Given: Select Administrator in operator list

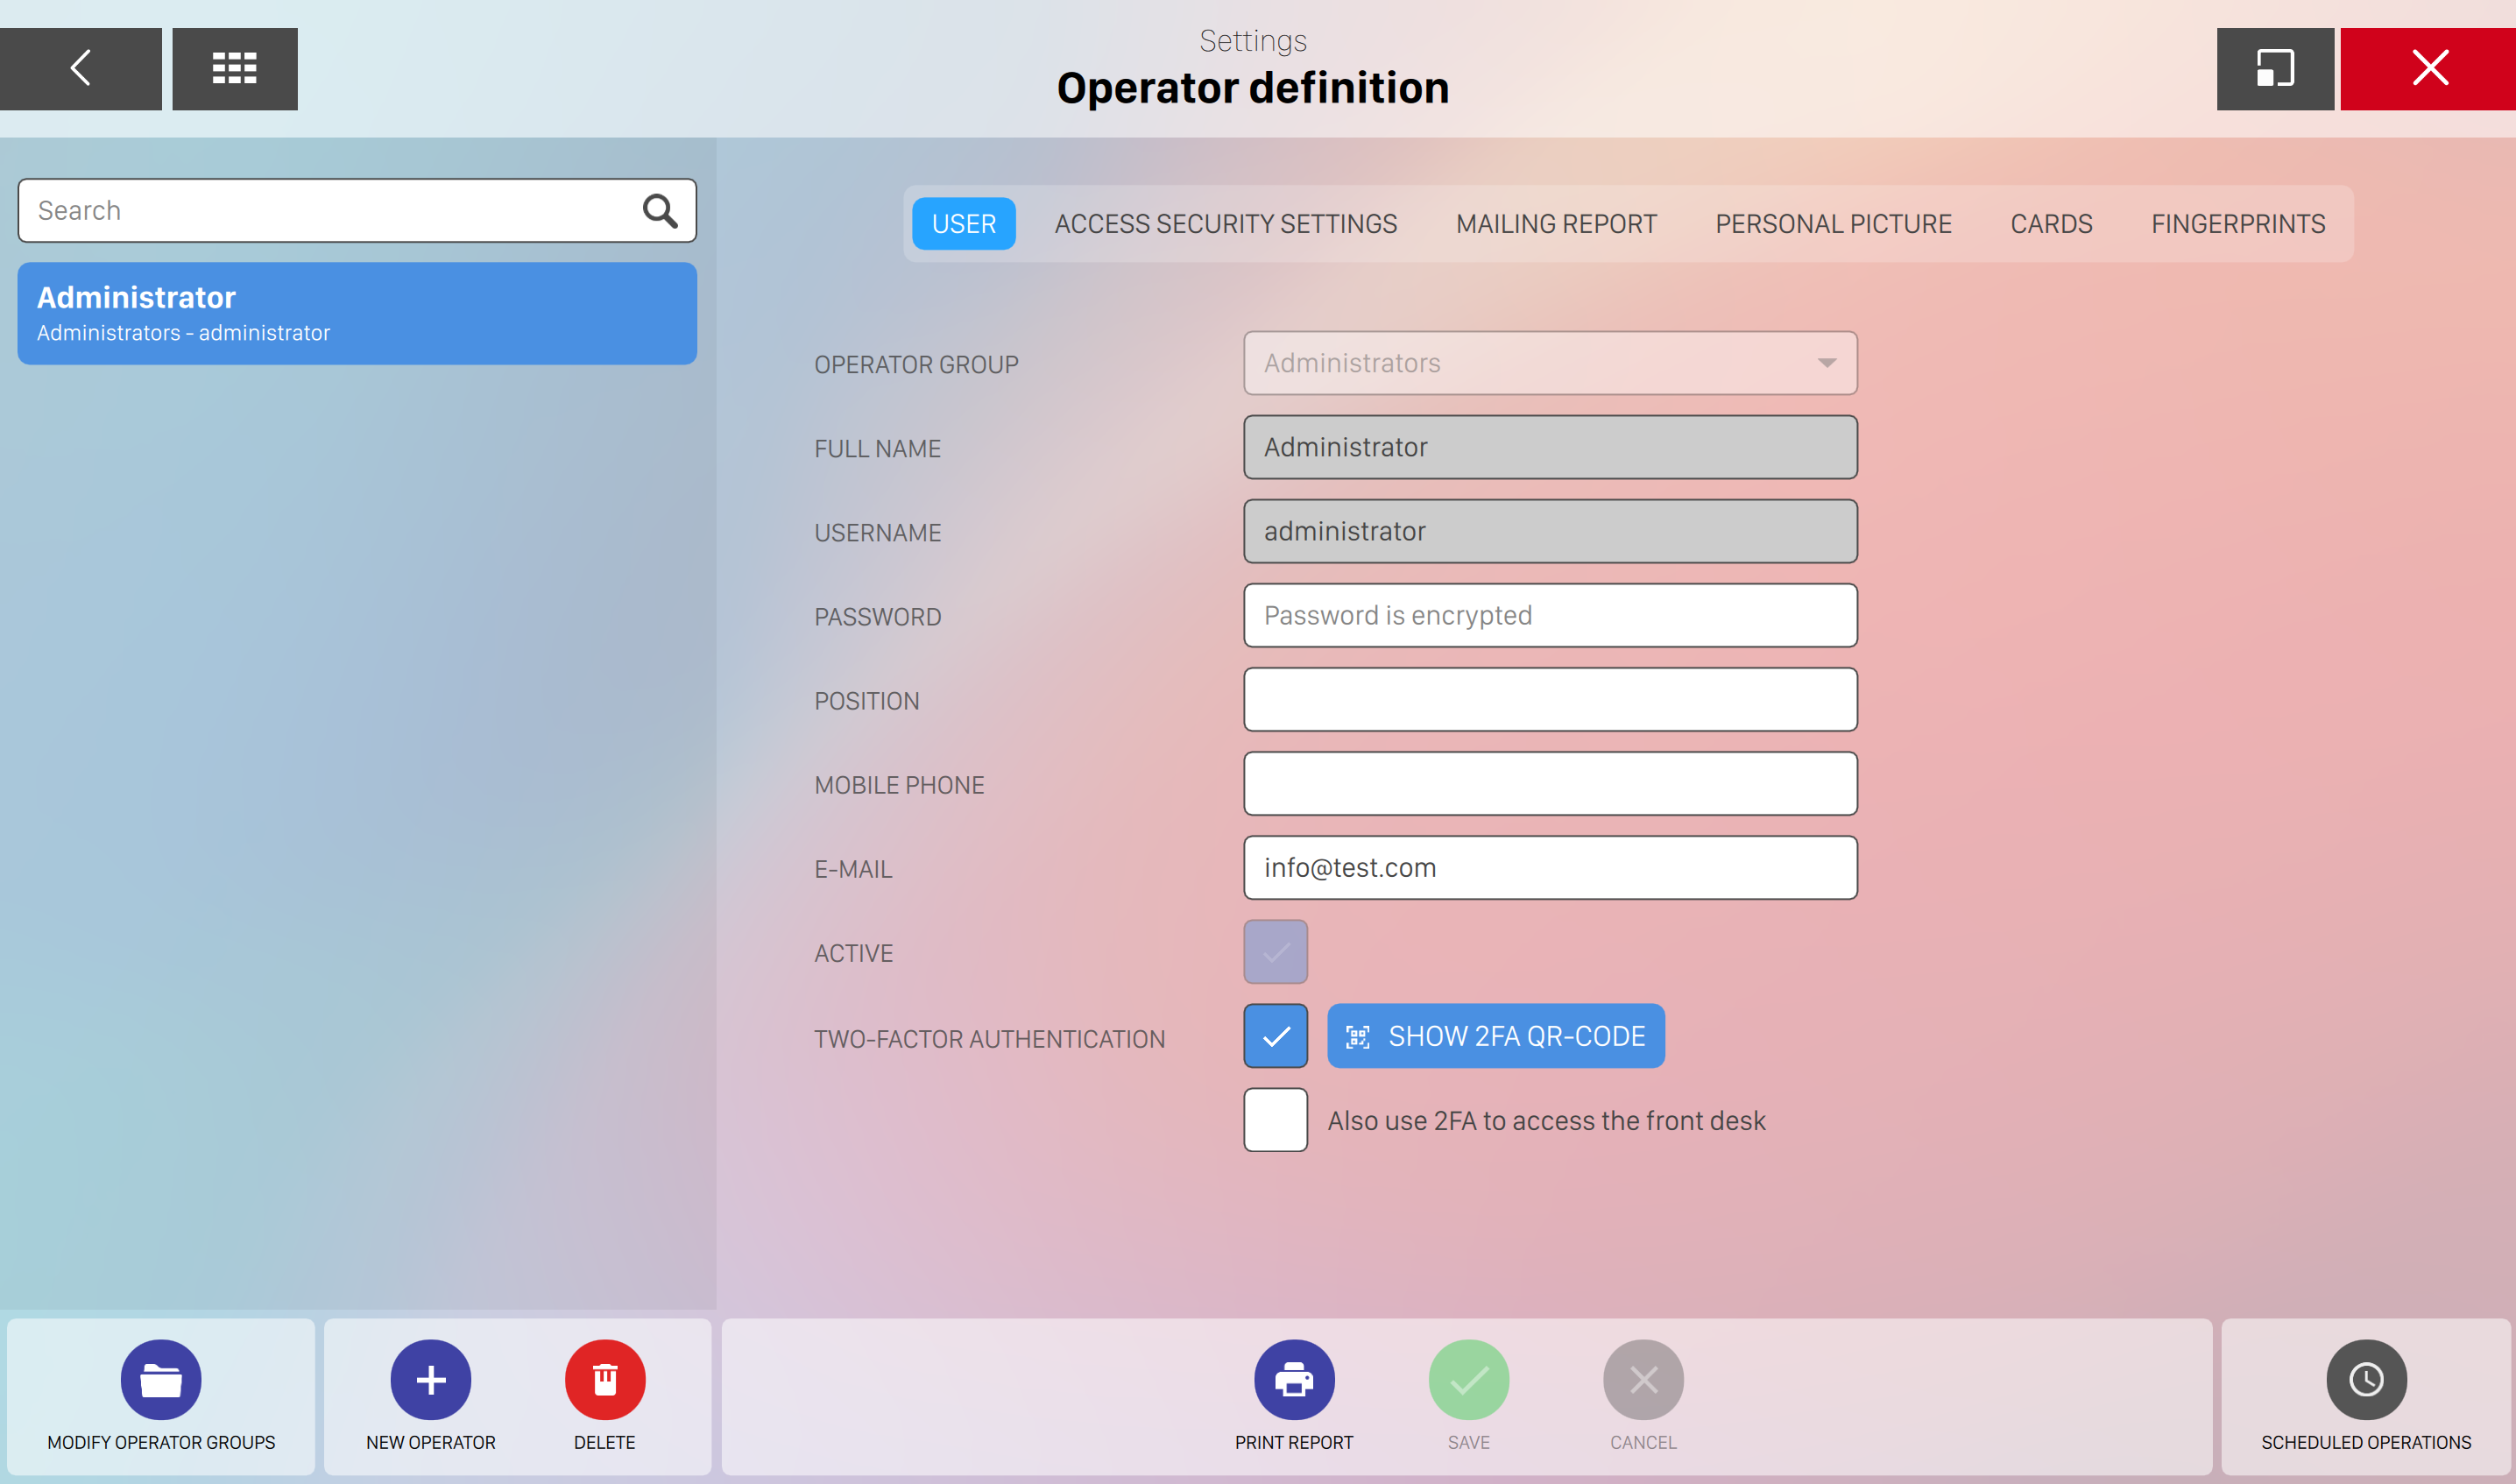Looking at the screenshot, I should 357,313.
